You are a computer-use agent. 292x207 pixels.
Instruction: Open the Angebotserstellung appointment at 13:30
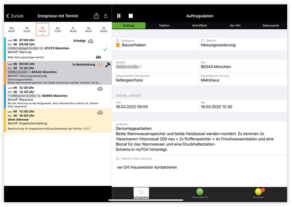pyautogui.click(x=58, y=120)
